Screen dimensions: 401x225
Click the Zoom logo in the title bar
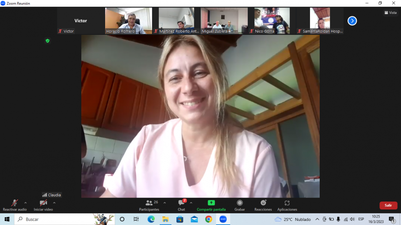(x=3, y=3)
